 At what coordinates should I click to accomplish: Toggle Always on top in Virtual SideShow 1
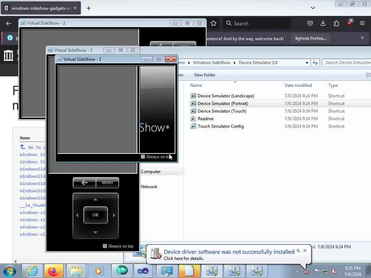coord(143,156)
